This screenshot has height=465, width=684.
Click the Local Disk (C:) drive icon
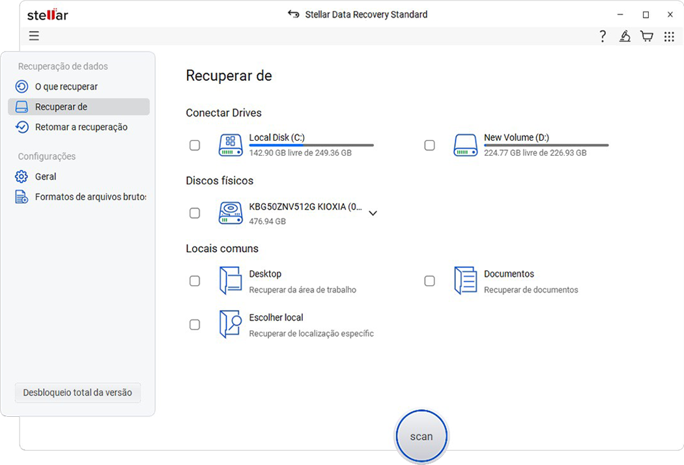(231, 145)
